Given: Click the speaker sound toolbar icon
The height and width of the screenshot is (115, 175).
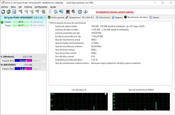Looking at the screenshot, I should (x=73, y=12).
